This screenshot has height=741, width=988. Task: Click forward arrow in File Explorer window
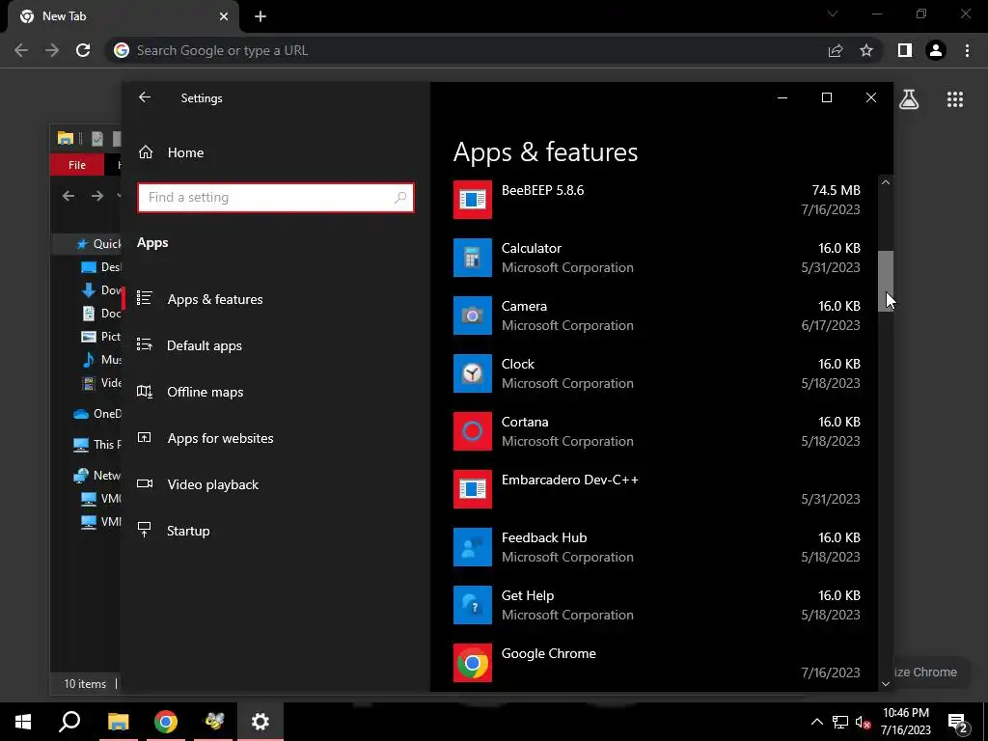click(x=97, y=196)
